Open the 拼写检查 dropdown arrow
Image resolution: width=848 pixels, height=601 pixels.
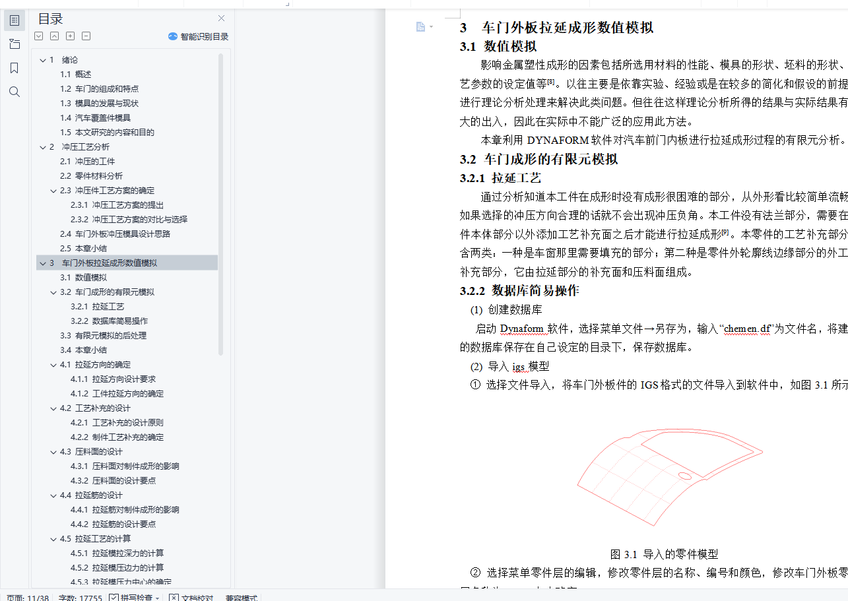158,598
